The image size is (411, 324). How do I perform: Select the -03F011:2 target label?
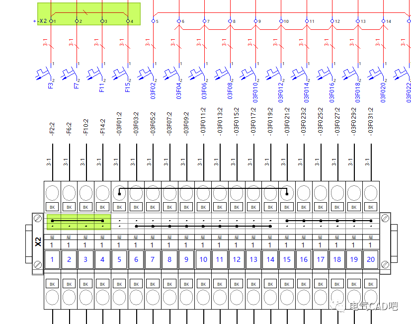point(203,122)
